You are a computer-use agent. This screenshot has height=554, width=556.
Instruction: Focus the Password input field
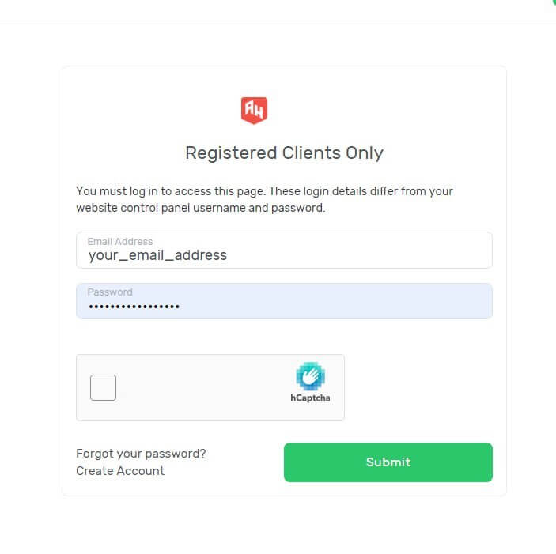point(284,301)
